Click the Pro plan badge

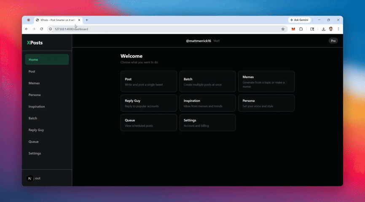pyautogui.click(x=333, y=41)
